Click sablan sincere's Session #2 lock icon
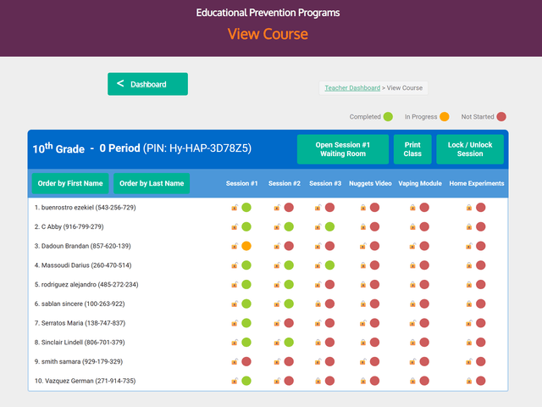 (x=277, y=304)
